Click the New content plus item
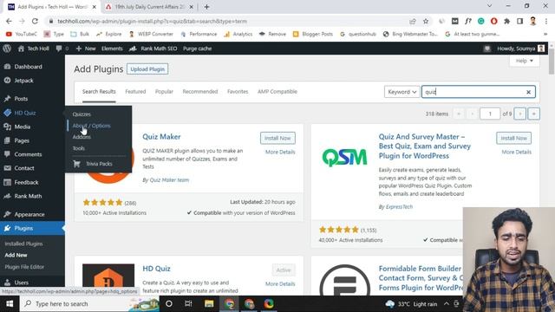 86,49
